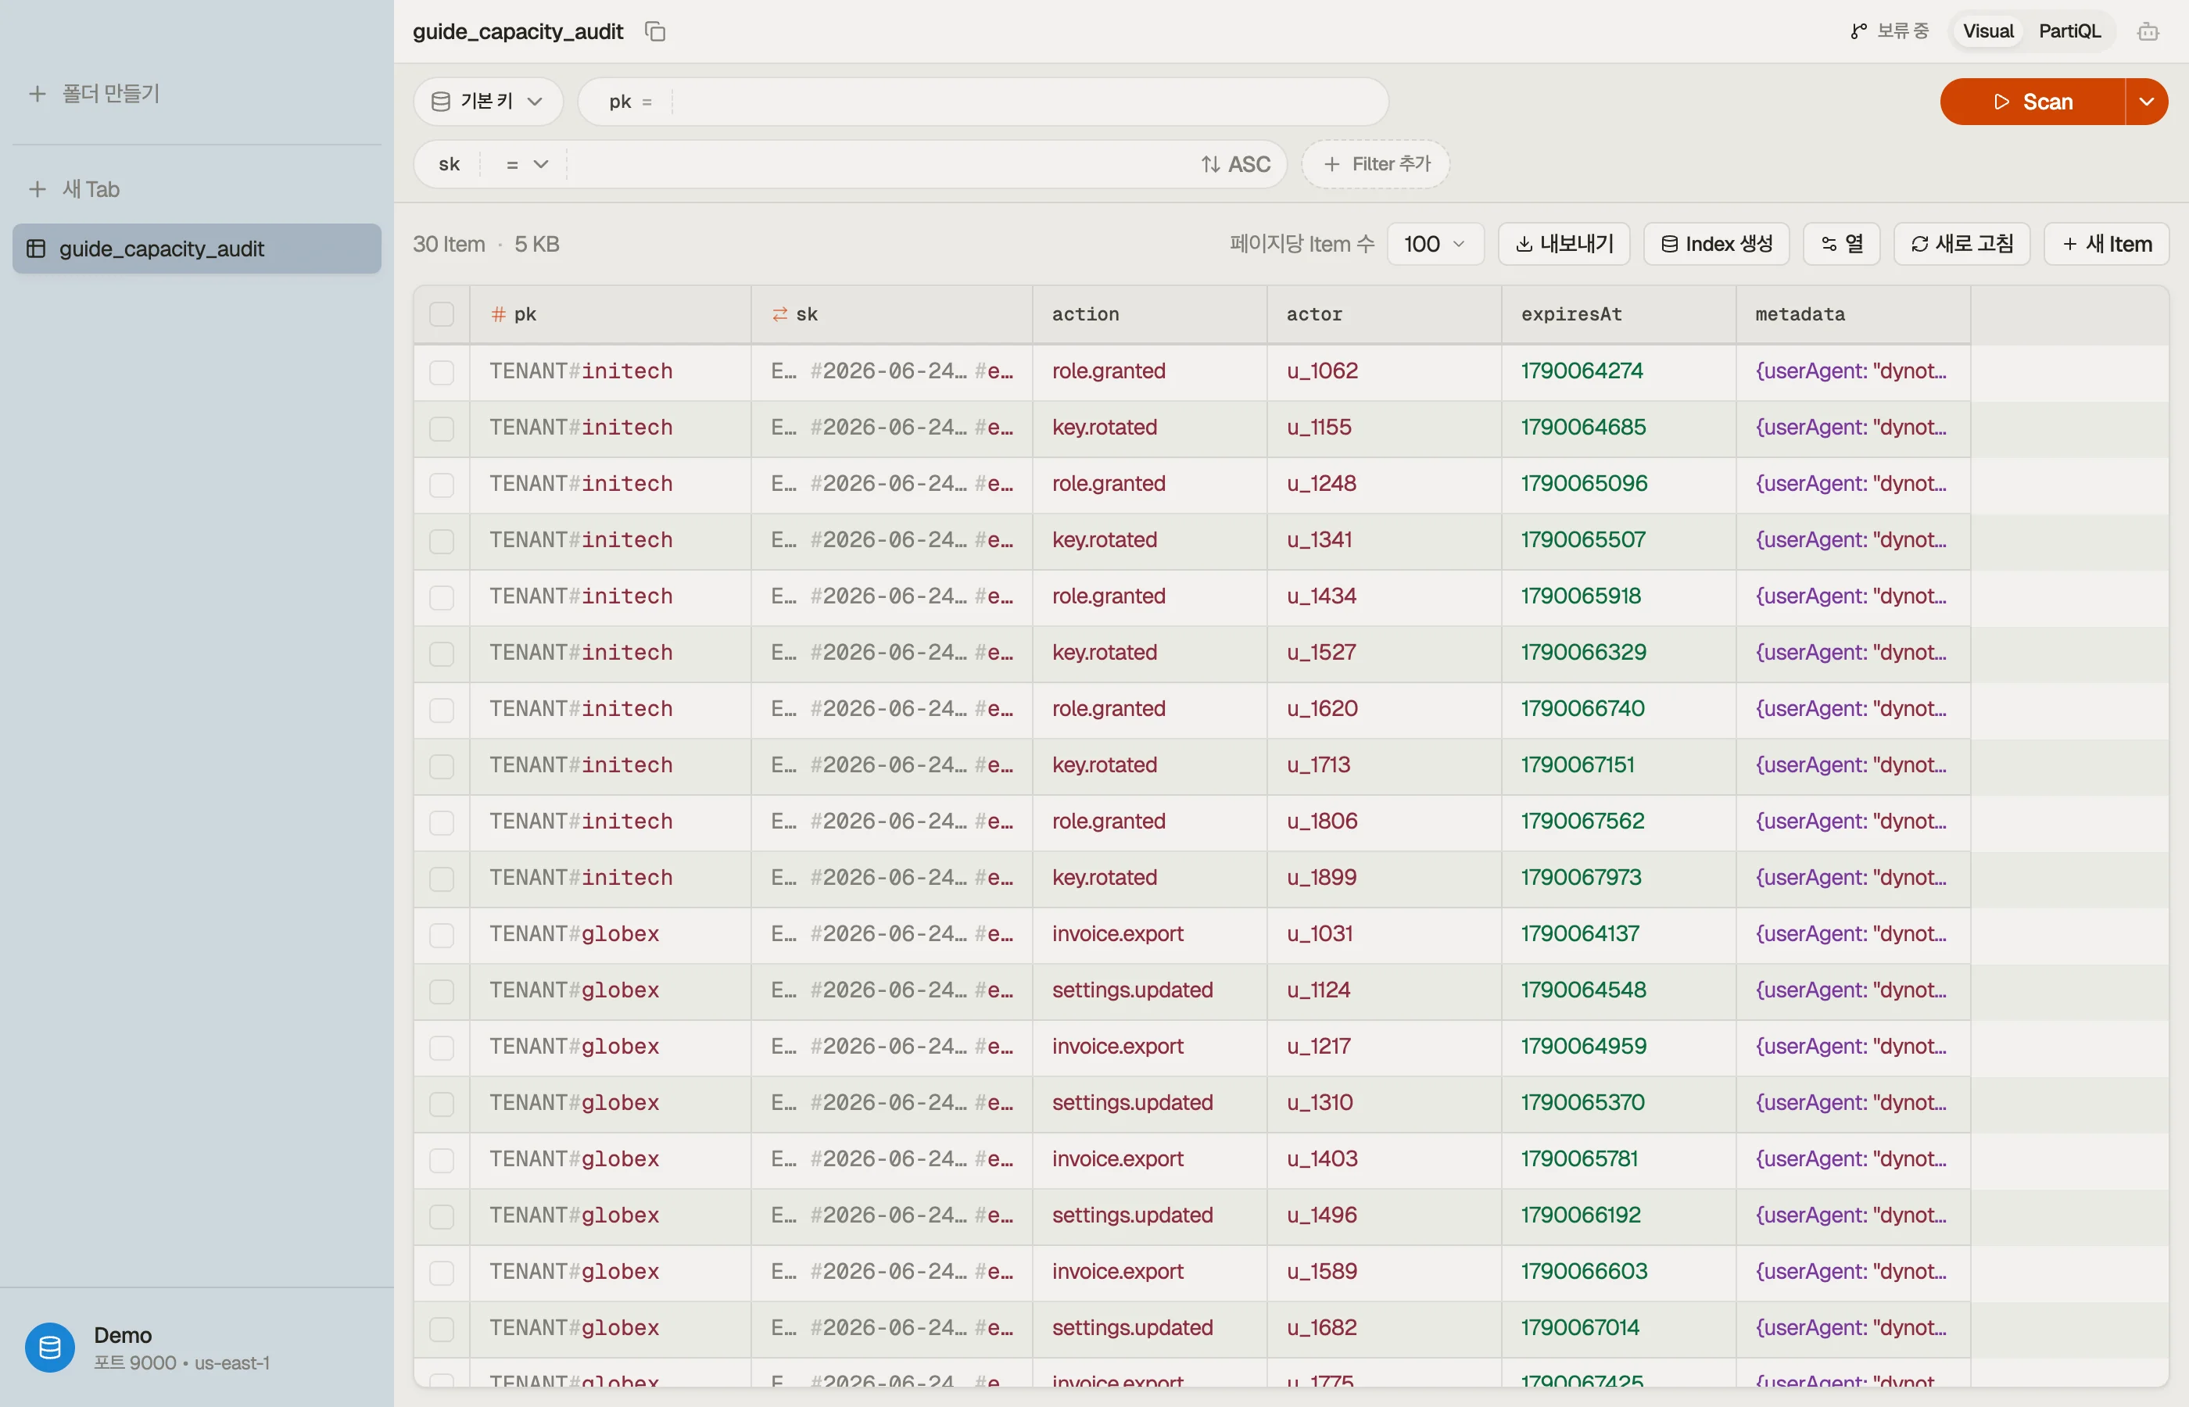Viewport: 2189px width, 1407px height.
Task: Copy table name guide_capacity_audit icon
Action: pos(655,31)
